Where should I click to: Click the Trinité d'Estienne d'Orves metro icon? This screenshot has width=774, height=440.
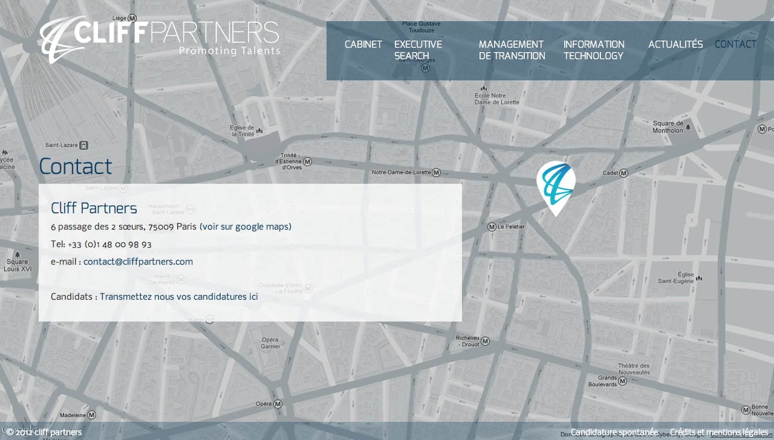pyautogui.click(x=307, y=161)
